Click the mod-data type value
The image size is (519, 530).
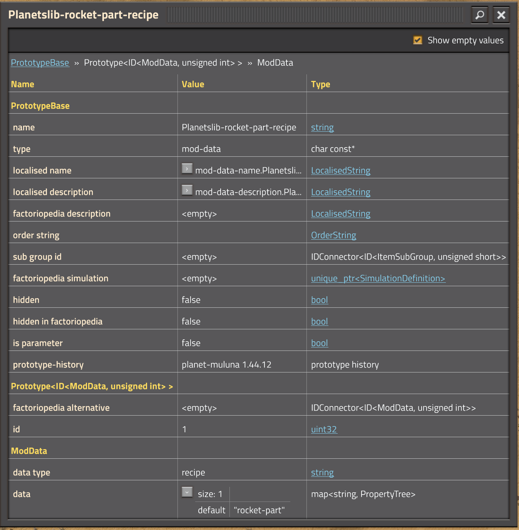pos(201,149)
